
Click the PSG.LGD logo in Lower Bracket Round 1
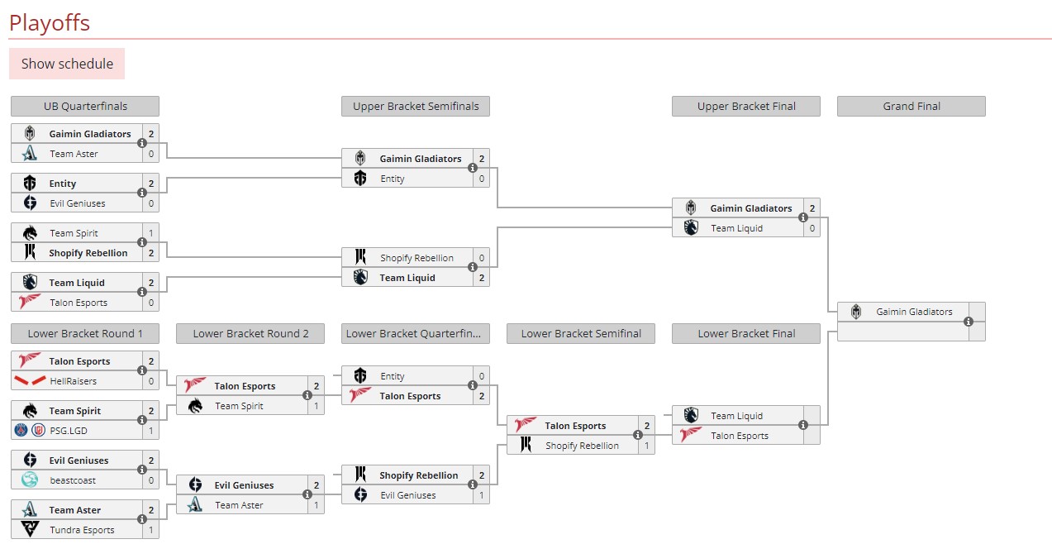(30, 431)
